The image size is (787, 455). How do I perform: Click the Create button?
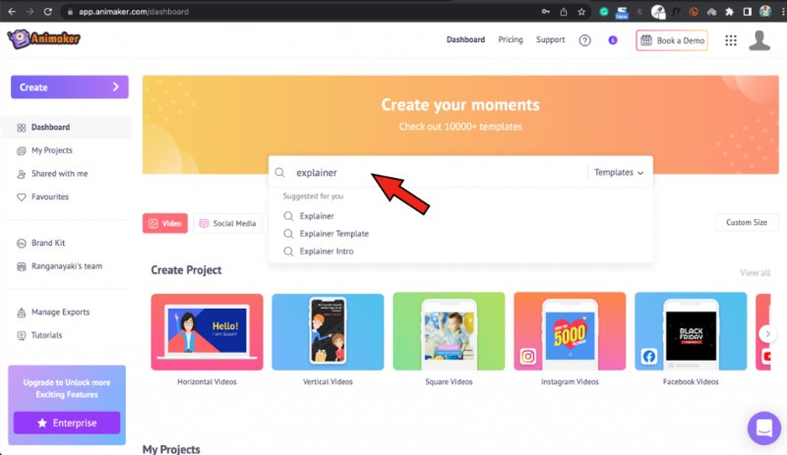click(x=69, y=87)
